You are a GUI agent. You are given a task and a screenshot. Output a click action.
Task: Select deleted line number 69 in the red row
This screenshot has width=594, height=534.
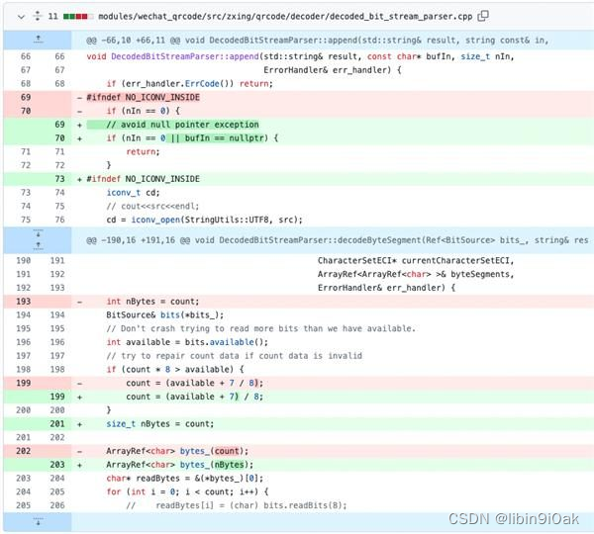(26, 97)
